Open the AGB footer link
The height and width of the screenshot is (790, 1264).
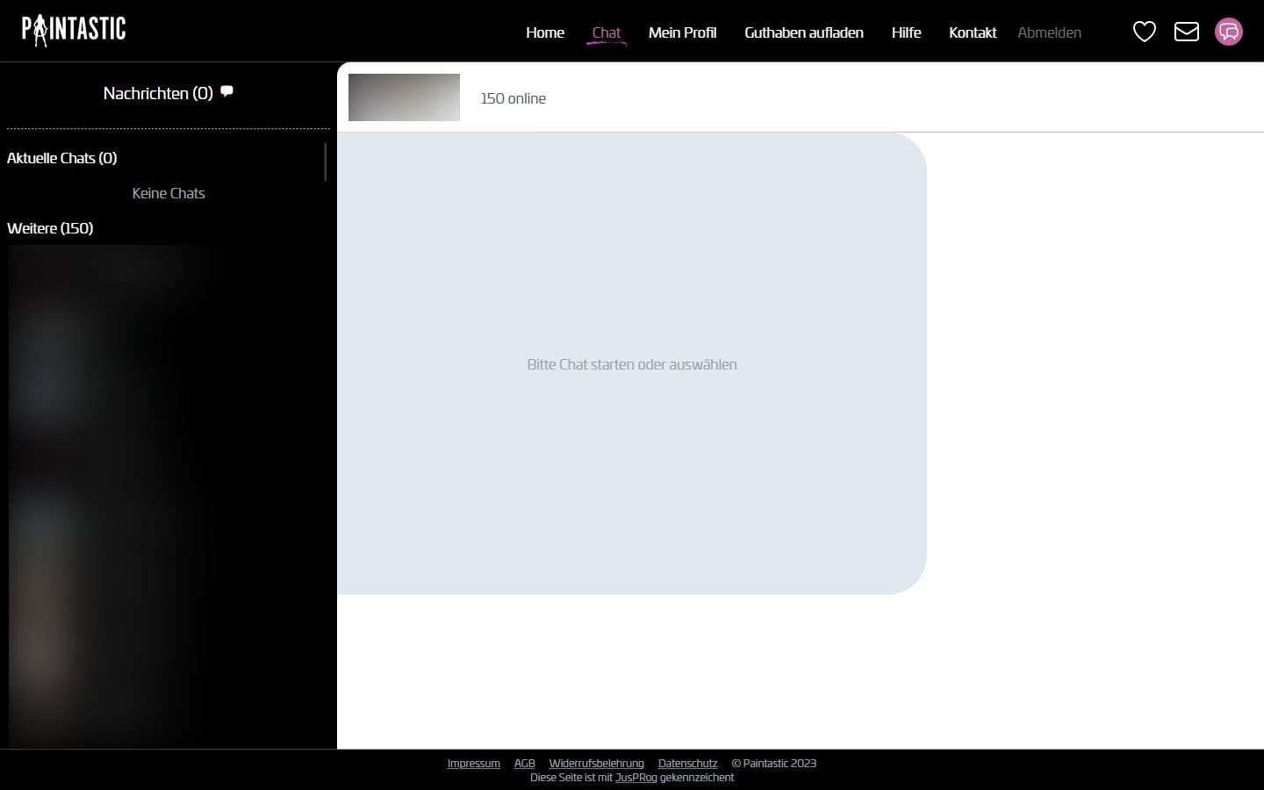click(x=524, y=764)
